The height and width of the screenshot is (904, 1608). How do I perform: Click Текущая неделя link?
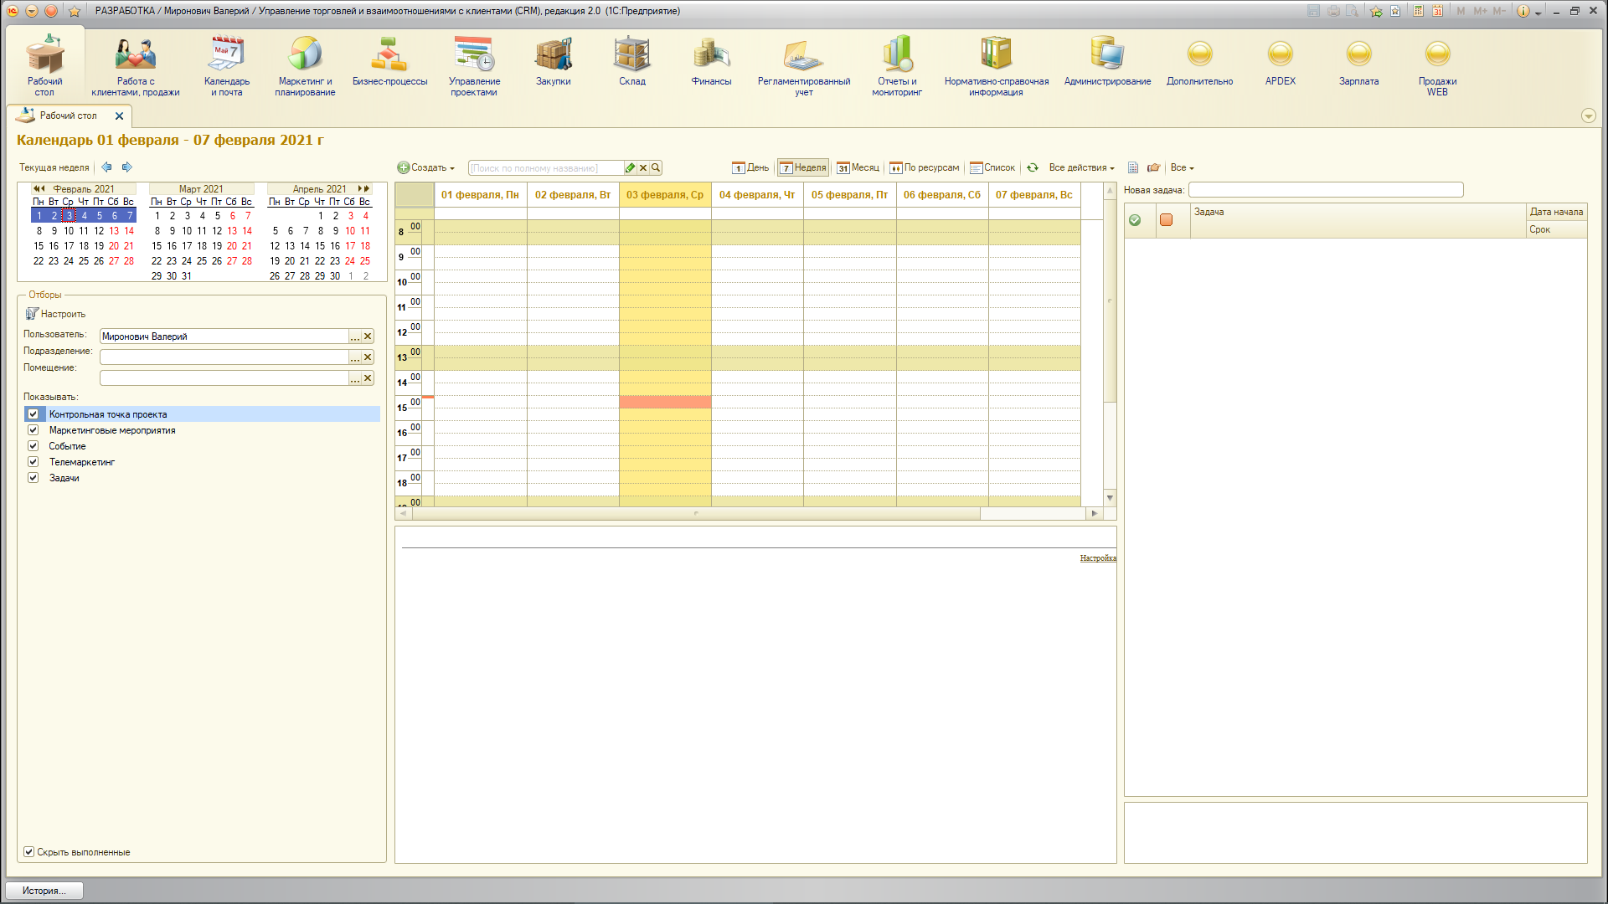(x=54, y=167)
